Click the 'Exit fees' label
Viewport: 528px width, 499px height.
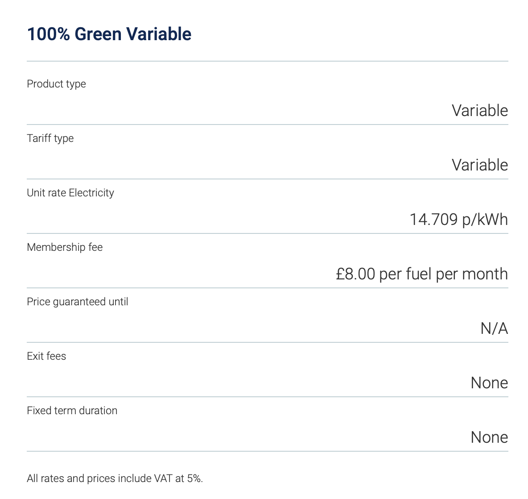click(46, 356)
